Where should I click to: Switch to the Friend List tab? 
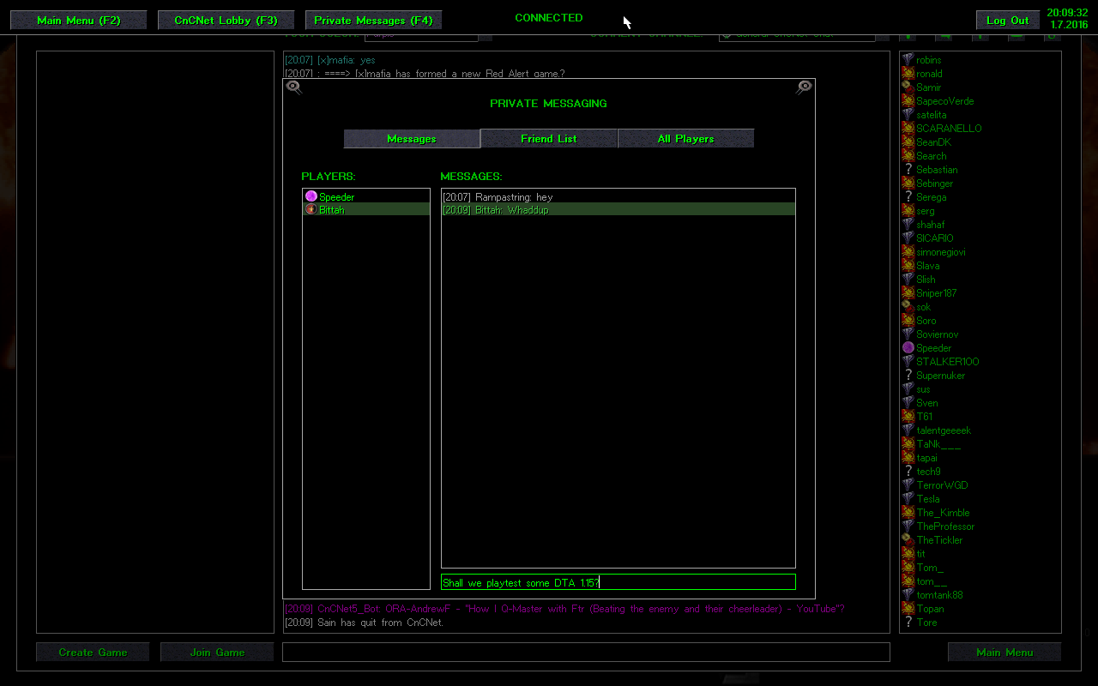coord(548,139)
